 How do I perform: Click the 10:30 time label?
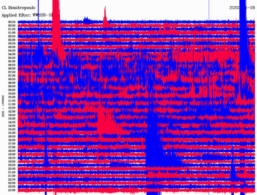pyautogui.click(x=12, y=97)
